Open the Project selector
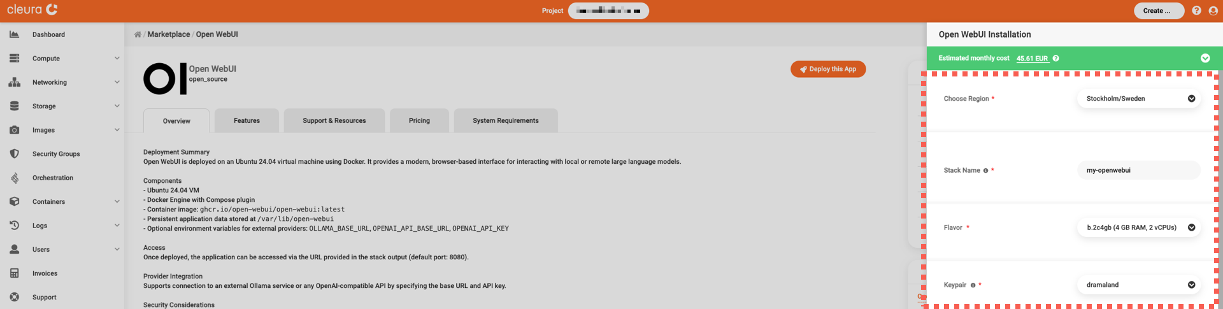Screen dimensions: 1223x309 (608, 11)
